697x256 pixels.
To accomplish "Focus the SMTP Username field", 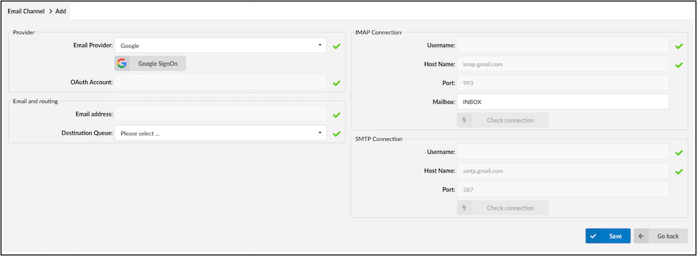I will [x=563, y=152].
